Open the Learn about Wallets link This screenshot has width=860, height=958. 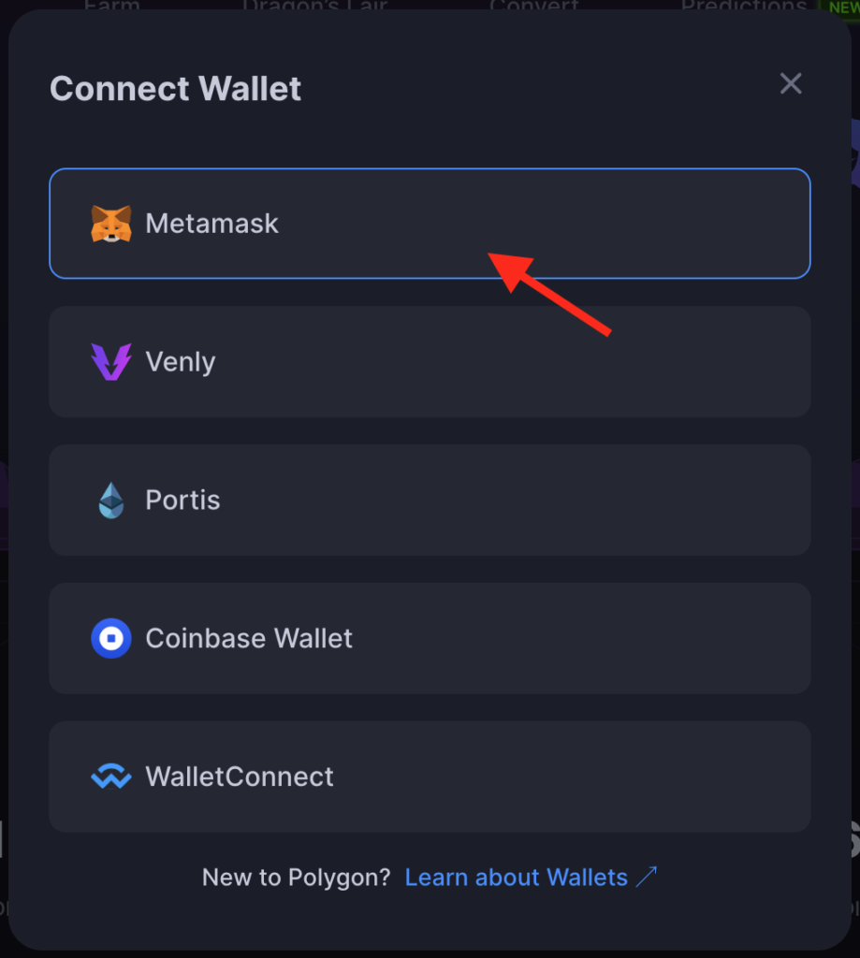click(517, 878)
